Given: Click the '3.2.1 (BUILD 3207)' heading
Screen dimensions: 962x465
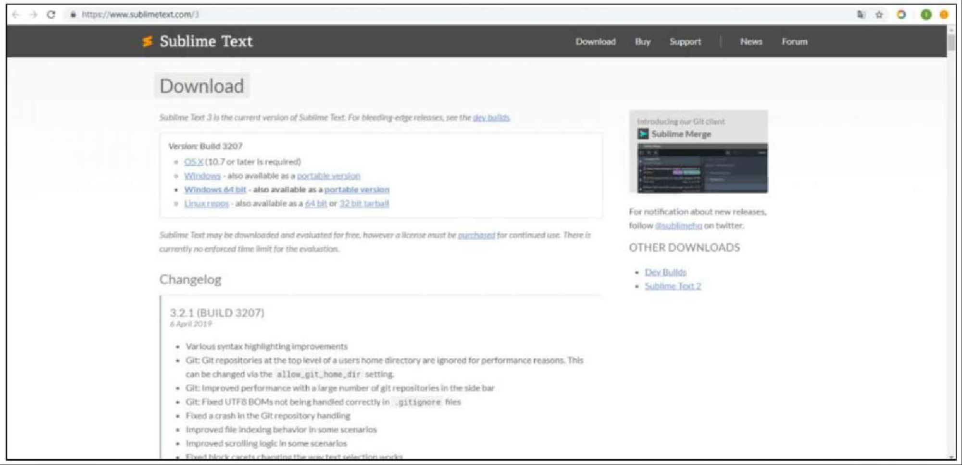Looking at the screenshot, I should pos(217,313).
